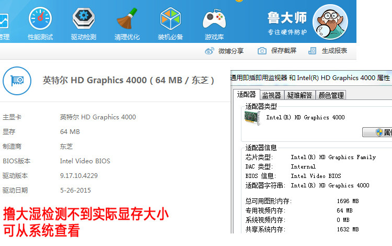Open the 游戏库 gamepad icon
The image size is (392, 246).
click(214, 19)
